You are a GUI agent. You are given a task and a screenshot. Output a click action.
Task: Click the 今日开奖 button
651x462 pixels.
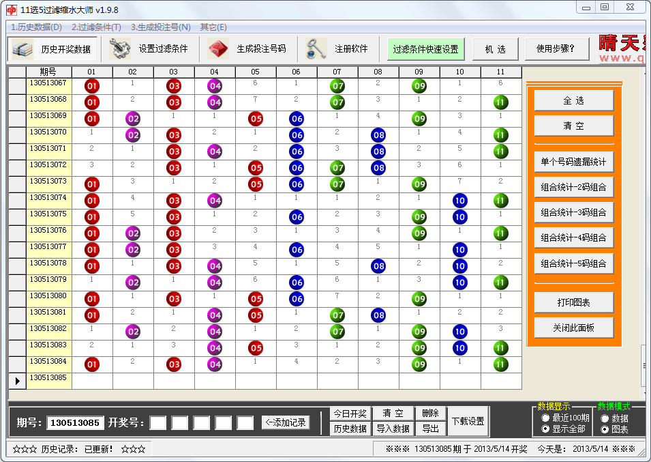[x=350, y=414]
